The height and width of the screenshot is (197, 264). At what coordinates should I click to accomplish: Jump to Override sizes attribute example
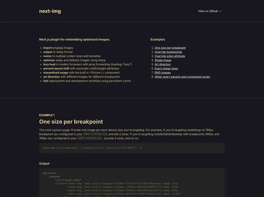coord(170,56)
